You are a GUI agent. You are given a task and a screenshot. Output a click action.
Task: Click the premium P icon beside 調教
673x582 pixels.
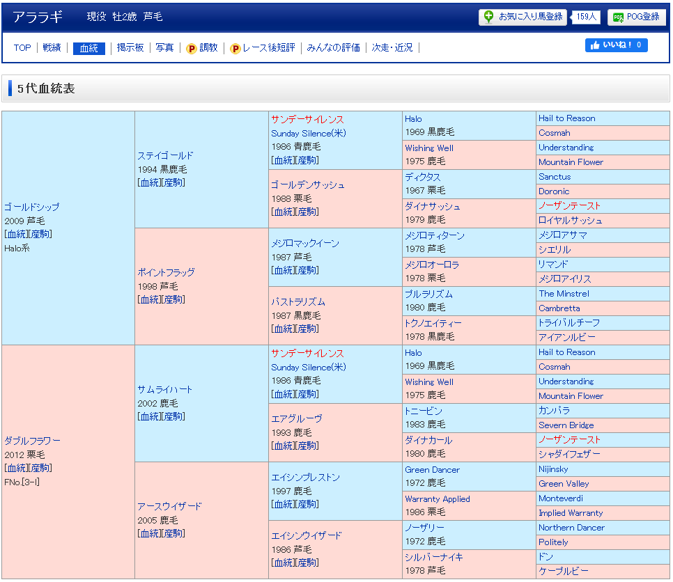[192, 49]
